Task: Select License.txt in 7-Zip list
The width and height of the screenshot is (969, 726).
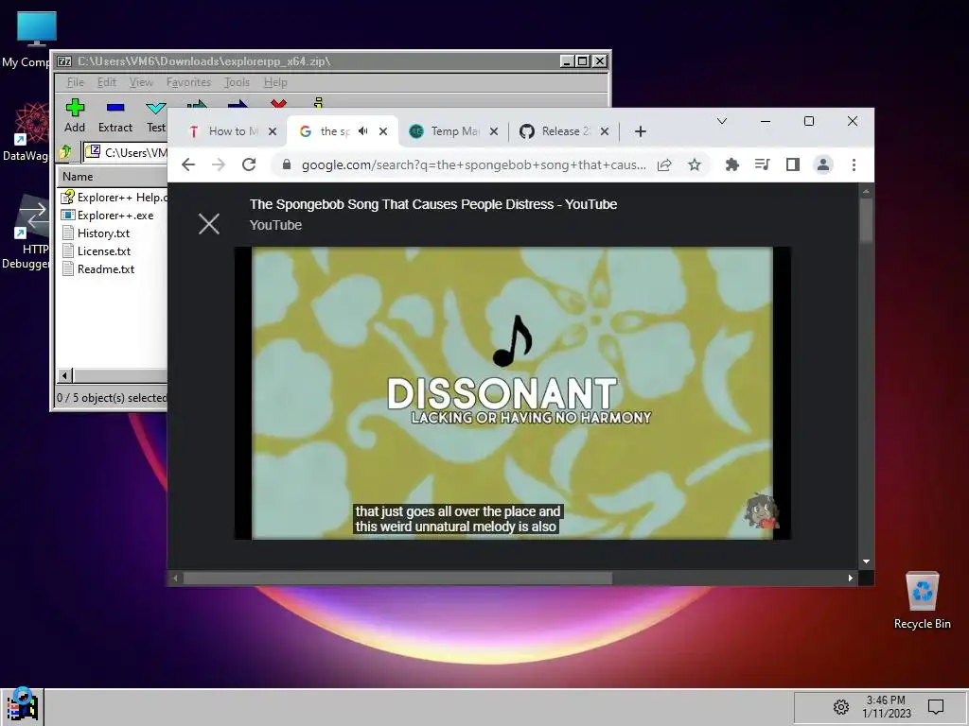Action: pyautogui.click(x=97, y=251)
